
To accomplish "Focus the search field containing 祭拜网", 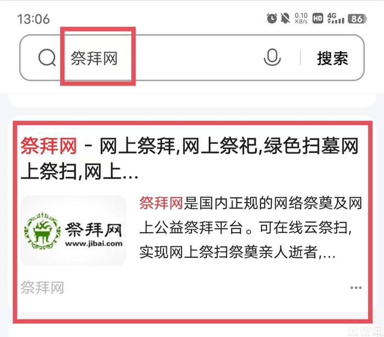I will coord(192,58).
